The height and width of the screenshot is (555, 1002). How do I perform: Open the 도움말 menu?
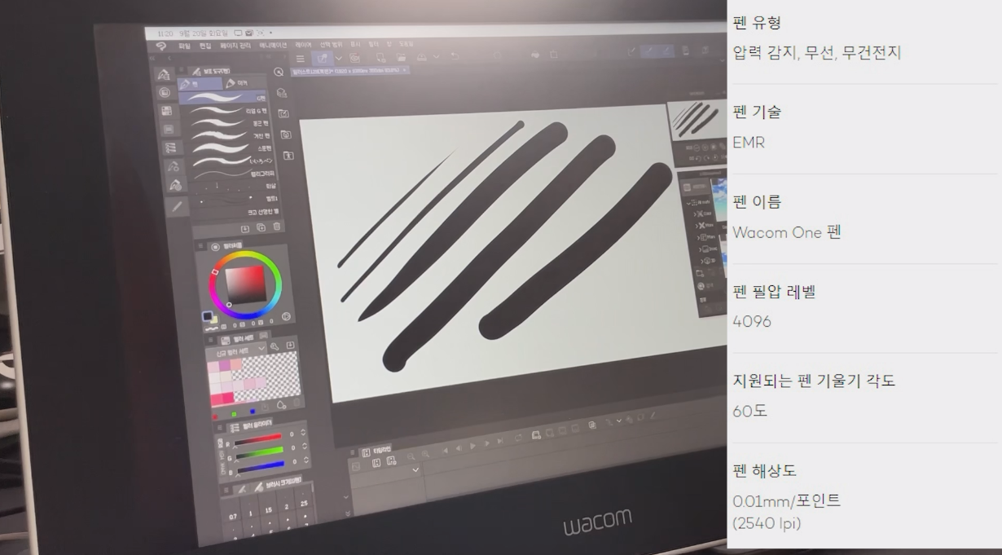tap(406, 44)
